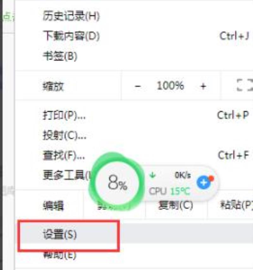This screenshot has height=270, width=253.
Task: Toggle fullscreen with the brackets icon
Action: 244,85
